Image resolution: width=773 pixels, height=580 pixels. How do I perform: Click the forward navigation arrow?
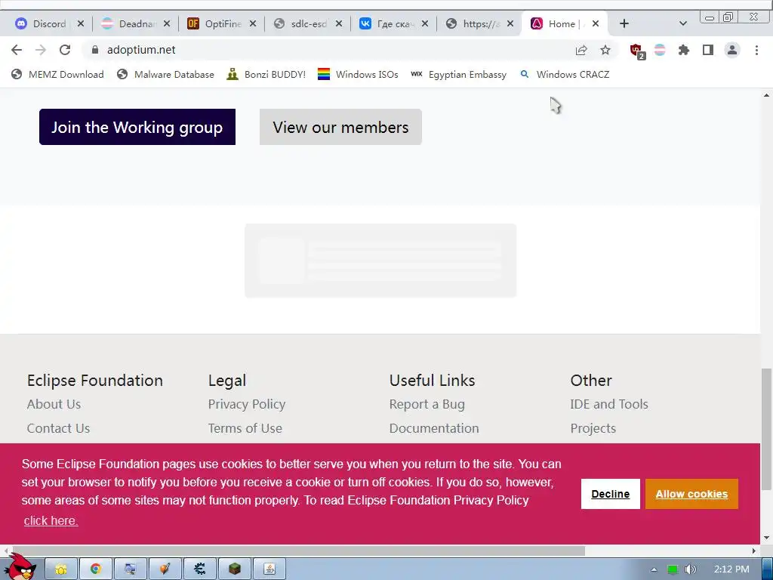pos(41,50)
